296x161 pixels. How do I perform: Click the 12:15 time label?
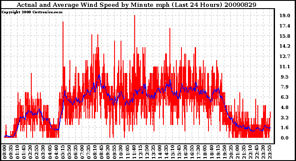click(140, 152)
